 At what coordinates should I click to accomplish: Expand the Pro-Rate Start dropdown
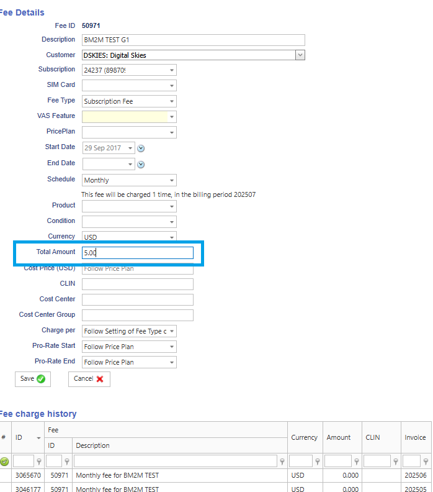tap(171, 347)
